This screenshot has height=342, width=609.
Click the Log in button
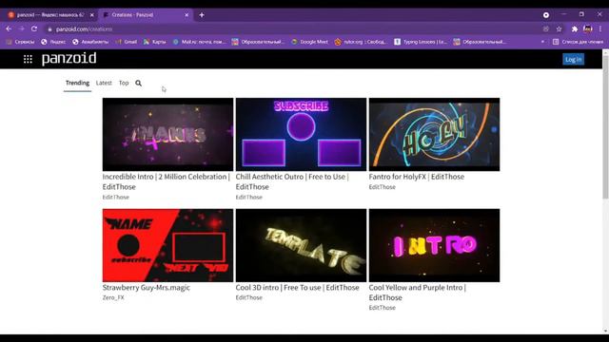pos(573,59)
